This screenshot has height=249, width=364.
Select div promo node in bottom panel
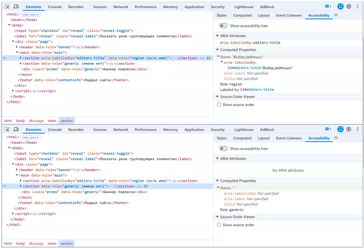click(x=84, y=192)
